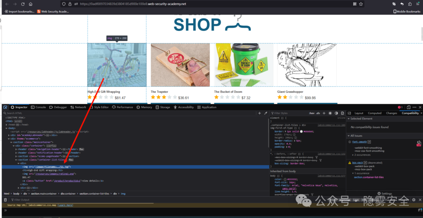This screenshot has height=218, width=423.
Task: Go to the browser home page
Action: (31, 4)
